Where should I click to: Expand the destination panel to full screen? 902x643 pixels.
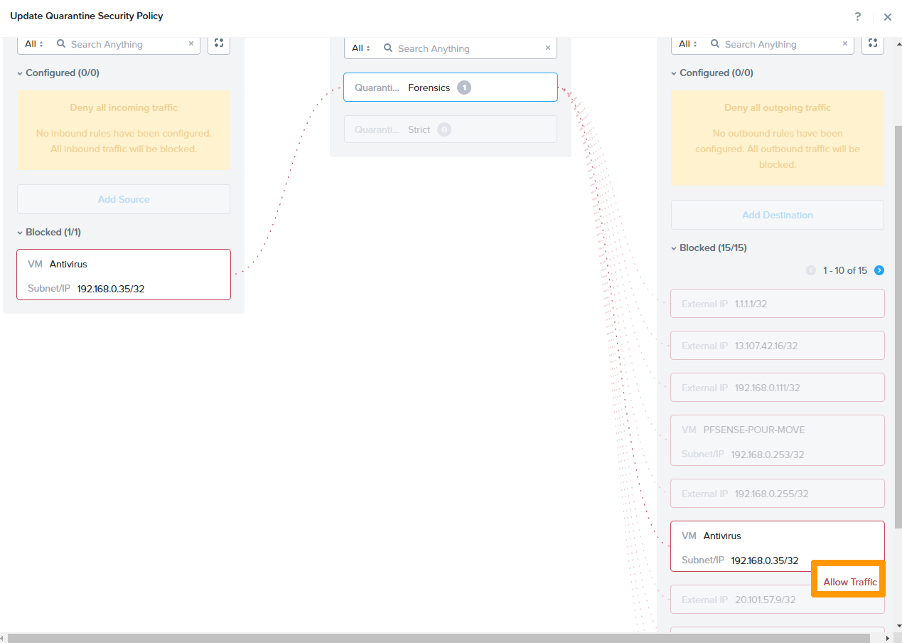pos(873,43)
